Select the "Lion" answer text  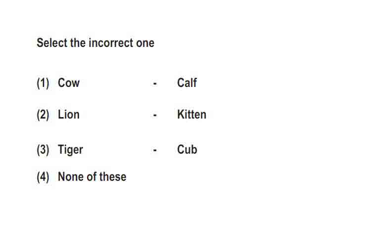click(x=69, y=115)
